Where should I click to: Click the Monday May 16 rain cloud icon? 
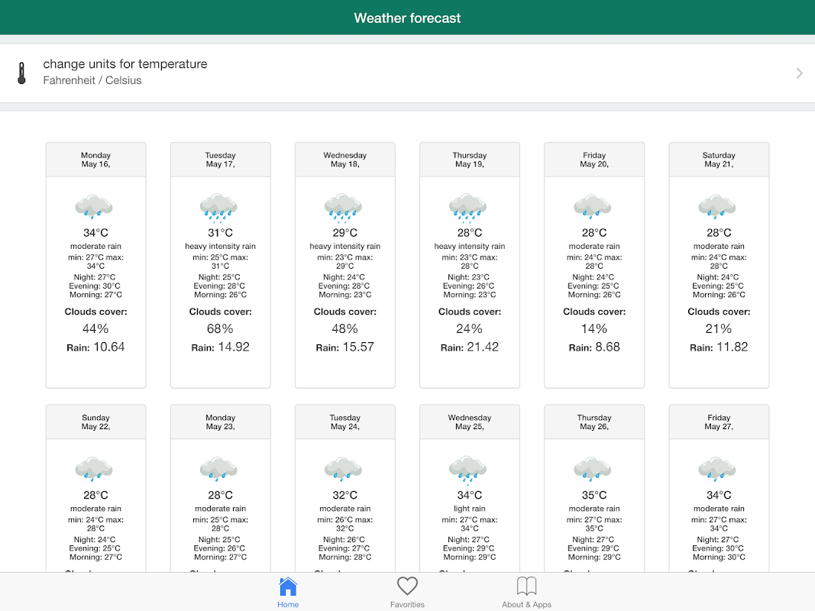[94, 206]
